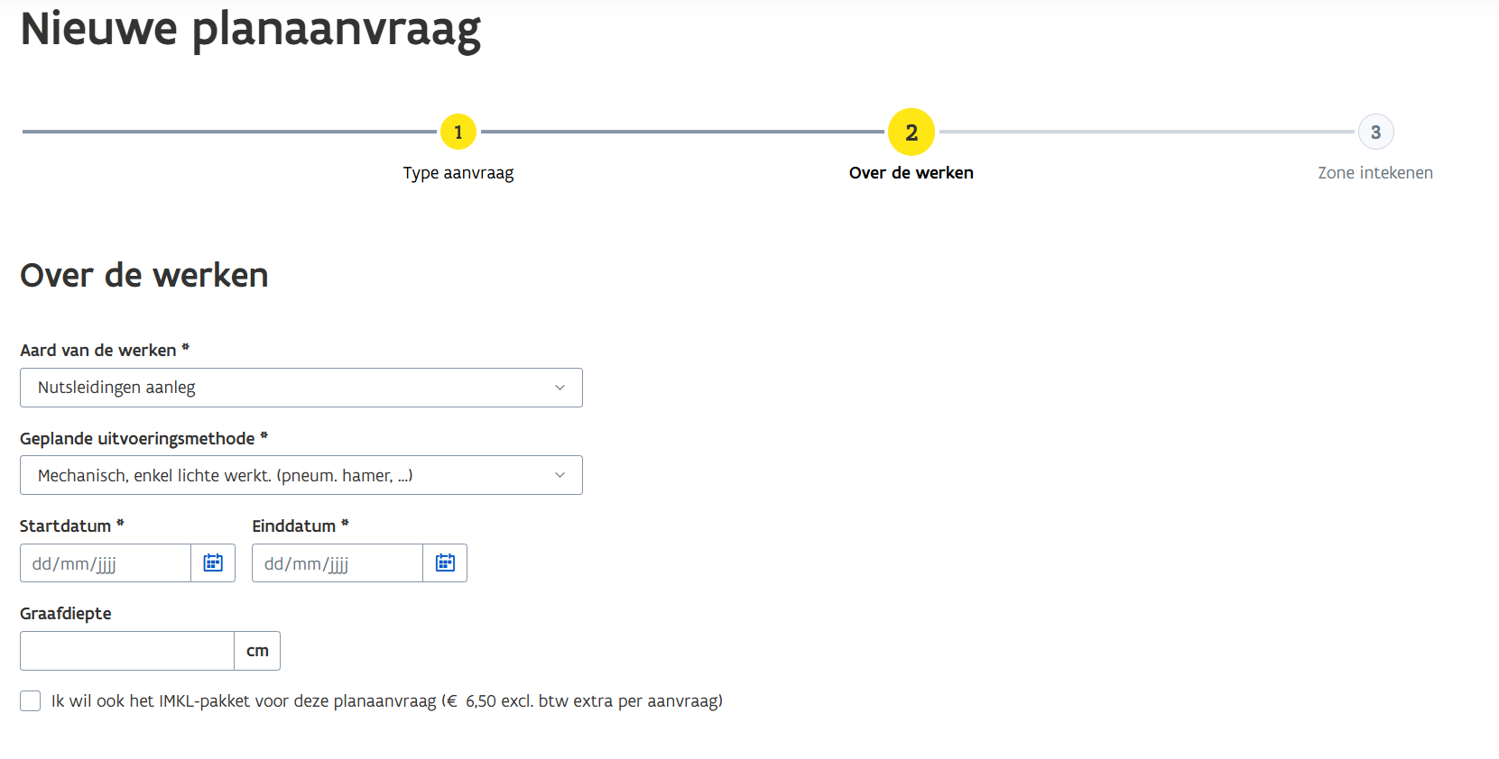Click step 2 circle in progress bar
1499x759 pixels.
click(911, 133)
